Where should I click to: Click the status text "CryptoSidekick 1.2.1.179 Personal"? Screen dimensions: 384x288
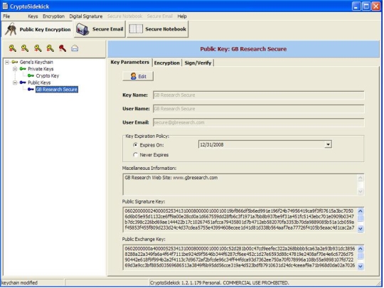point(186,282)
